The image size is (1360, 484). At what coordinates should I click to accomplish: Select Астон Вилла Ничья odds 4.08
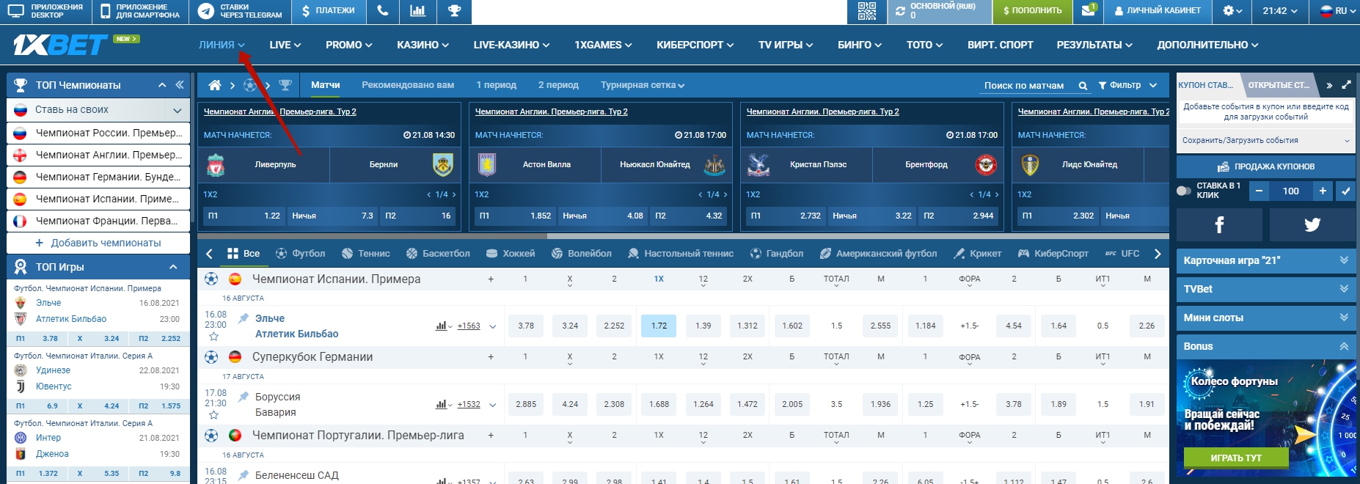pyautogui.click(x=603, y=216)
